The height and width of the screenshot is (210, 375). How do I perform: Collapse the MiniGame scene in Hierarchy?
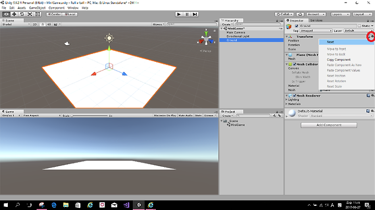click(x=221, y=29)
